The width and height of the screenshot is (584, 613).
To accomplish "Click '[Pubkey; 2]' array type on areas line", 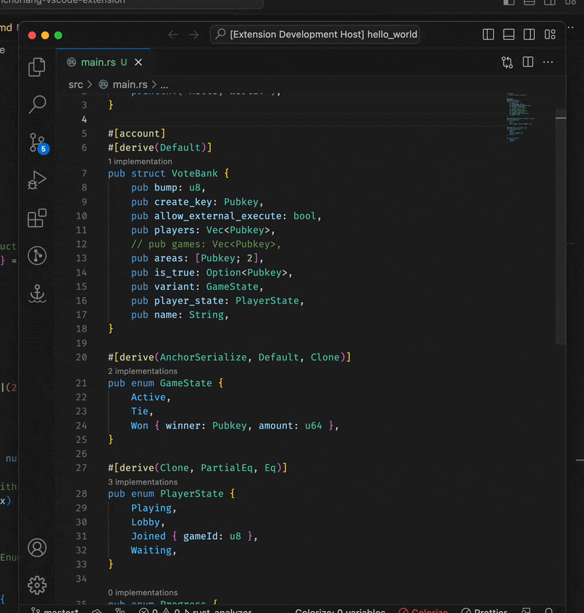I will (227, 258).
